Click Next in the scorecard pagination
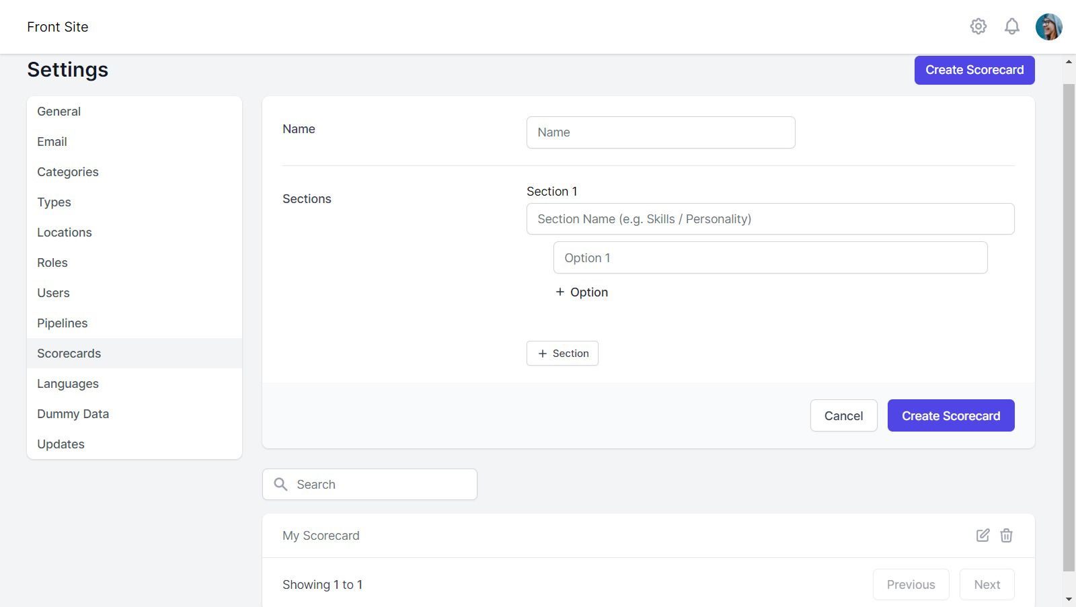 [x=987, y=584]
